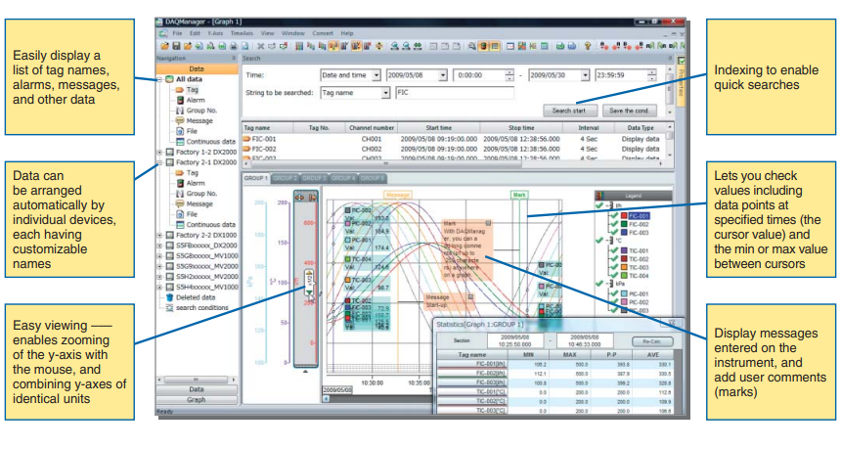Click Re-Calc in the Statistics window

[x=651, y=341]
